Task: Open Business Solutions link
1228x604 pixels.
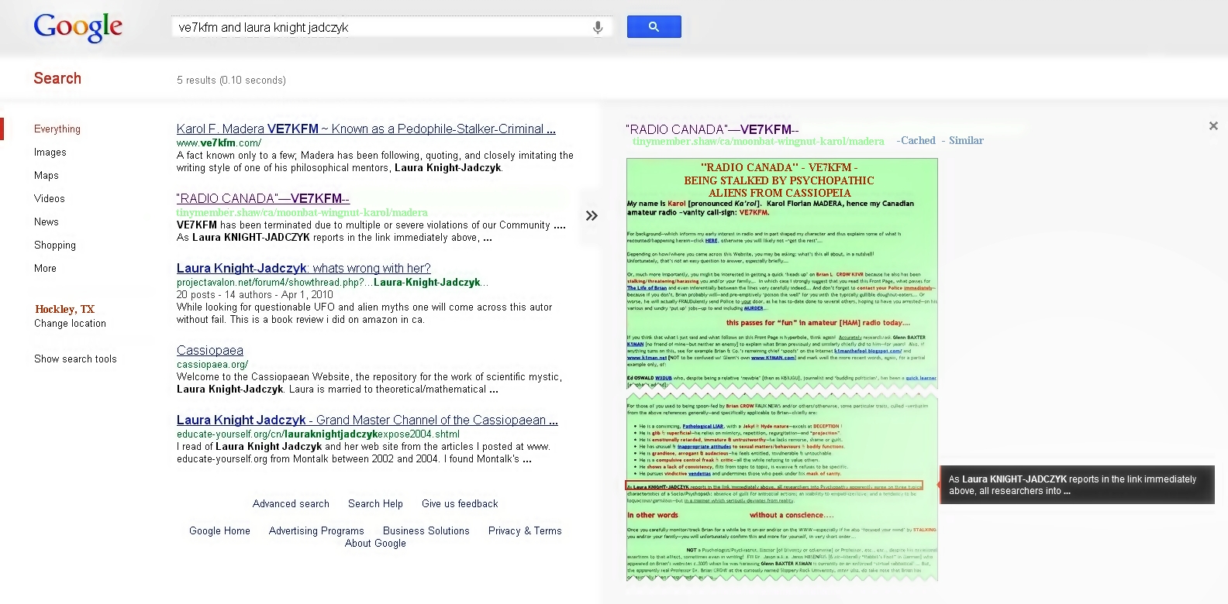Action: (x=426, y=531)
